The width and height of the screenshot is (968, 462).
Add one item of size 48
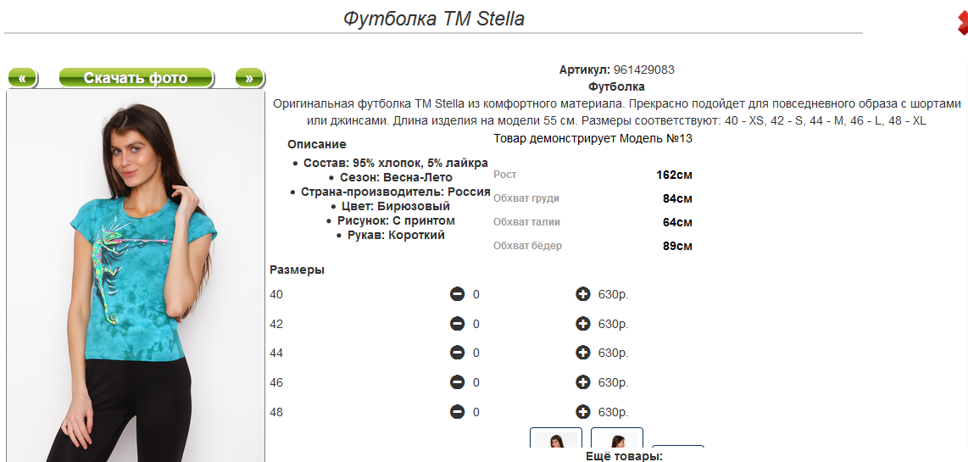(583, 412)
